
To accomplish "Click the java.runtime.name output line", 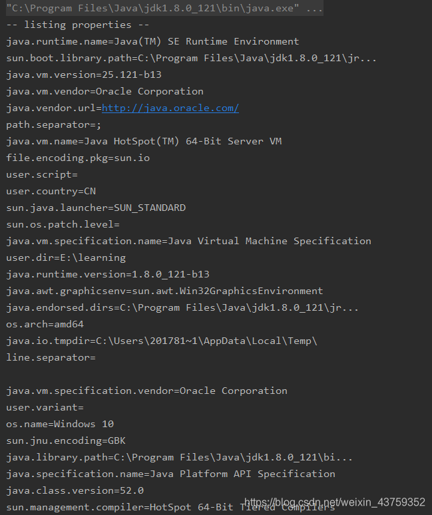I will click(152, 41).
